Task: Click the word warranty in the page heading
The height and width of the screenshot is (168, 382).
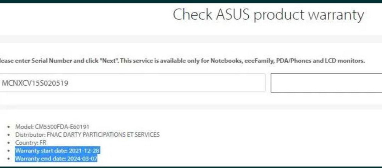Action: click(x=336, y=15)
